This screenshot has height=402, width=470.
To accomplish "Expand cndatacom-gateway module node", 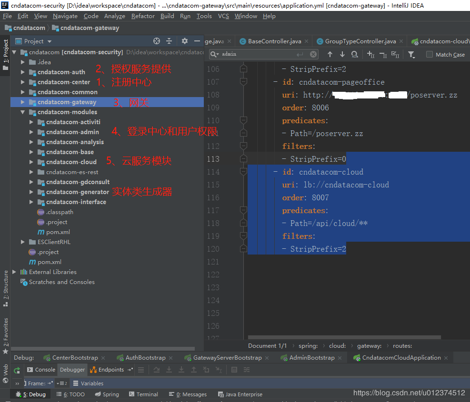I will click(x=23, y=102).
